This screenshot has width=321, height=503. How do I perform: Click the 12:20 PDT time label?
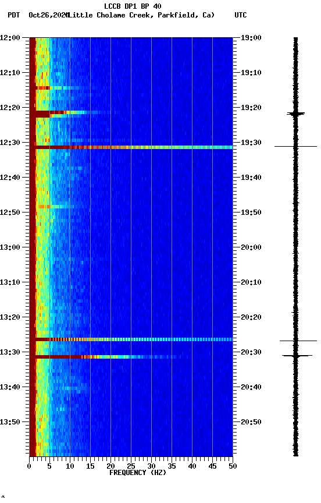click(x=10, y=108)
